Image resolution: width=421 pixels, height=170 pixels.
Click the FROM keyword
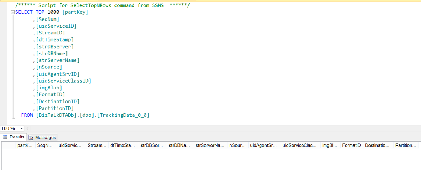tap(27, 115)
